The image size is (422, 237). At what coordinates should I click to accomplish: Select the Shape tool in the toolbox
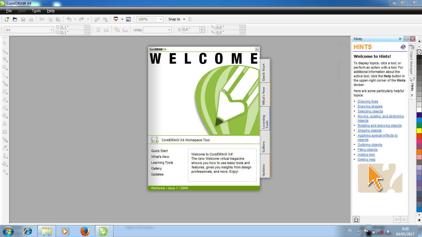5,51
